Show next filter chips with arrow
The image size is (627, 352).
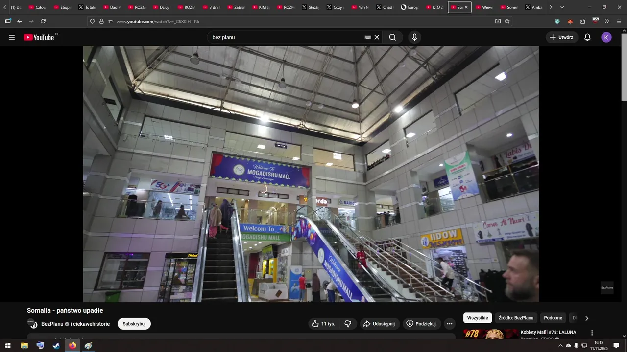(587, 318)
